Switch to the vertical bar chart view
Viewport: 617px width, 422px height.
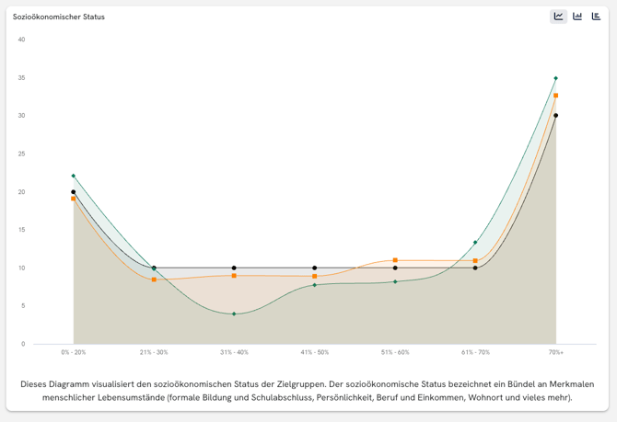(577, 17)
